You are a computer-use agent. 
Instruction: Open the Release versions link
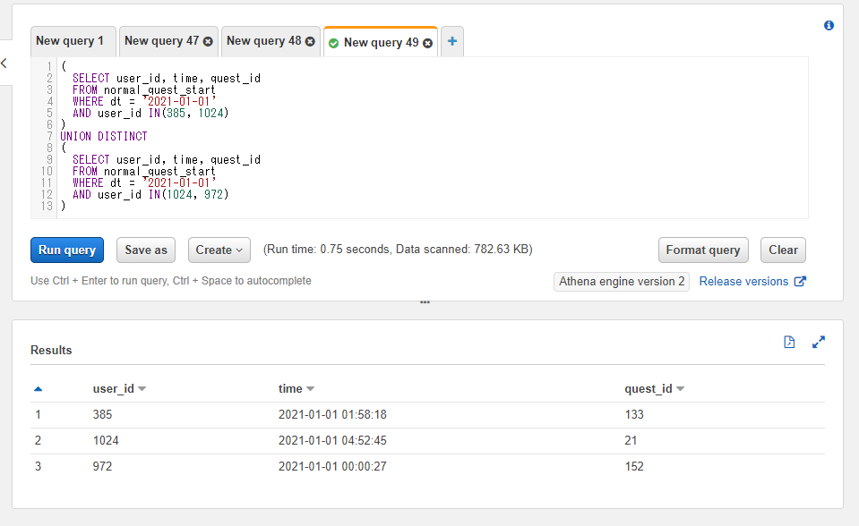(x=743, y=281)
